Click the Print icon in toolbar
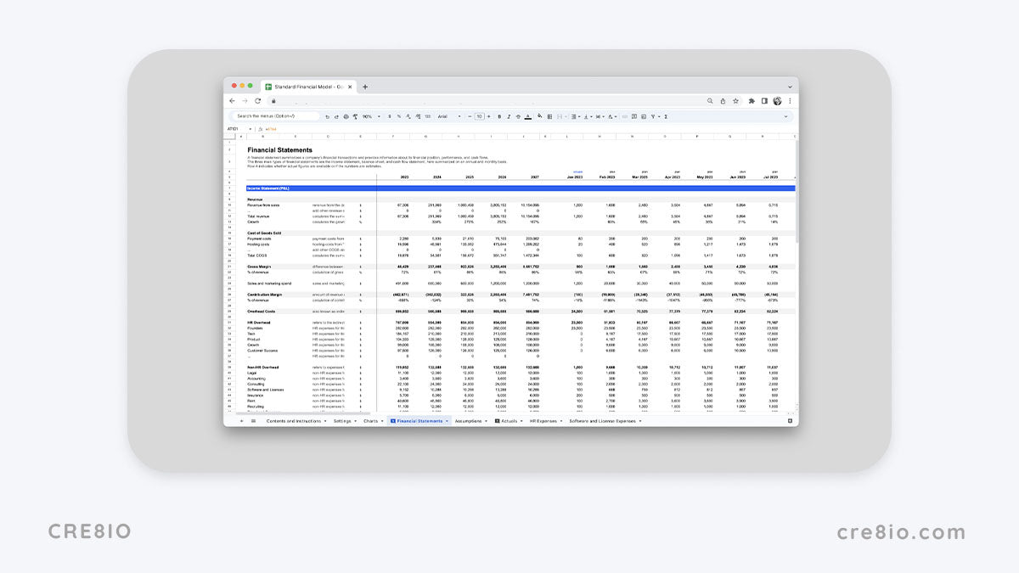The image size is (1019, 573). click(346, 116)
